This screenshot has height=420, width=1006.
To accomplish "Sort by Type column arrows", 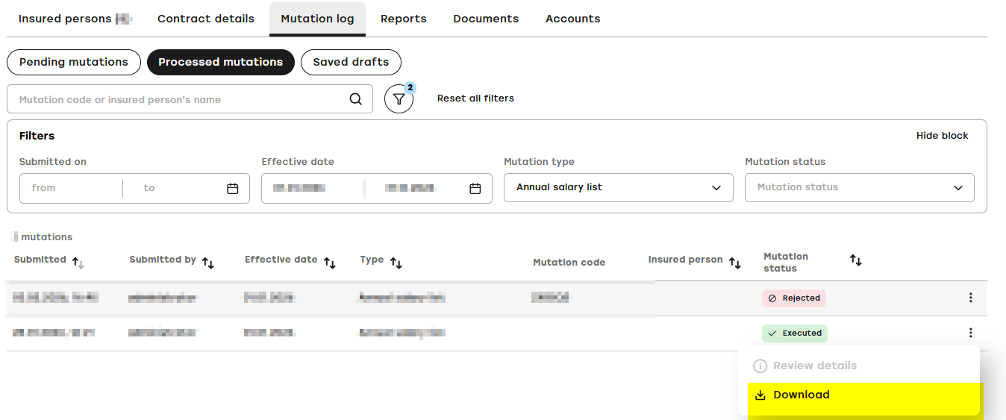I will click(396, 263).
